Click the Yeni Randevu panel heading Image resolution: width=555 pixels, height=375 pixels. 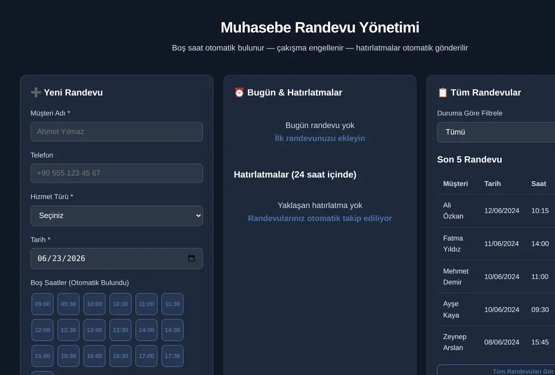coord(67,92)
